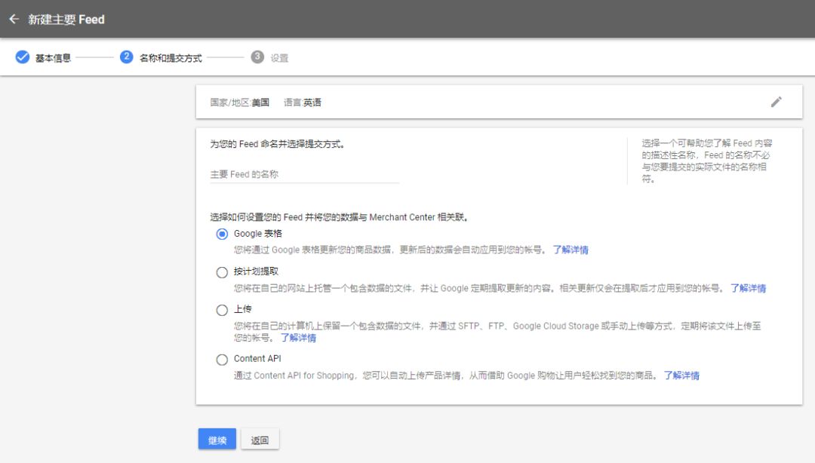Select the Content API option

pyautogui.click(x=222, y=360)
